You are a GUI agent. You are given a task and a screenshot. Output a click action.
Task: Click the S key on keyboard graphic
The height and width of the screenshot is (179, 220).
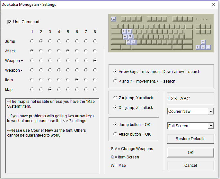pyautogui.click(x=130, y=37)
